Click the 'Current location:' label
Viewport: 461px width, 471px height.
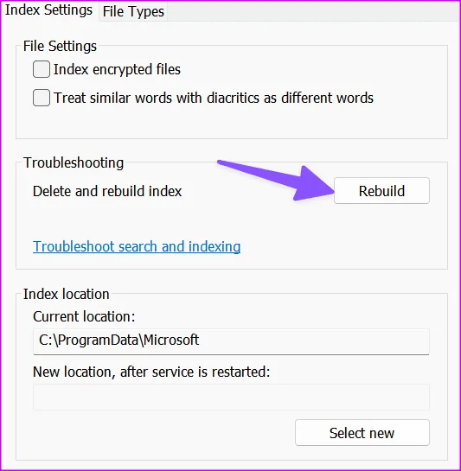coord(84,316)
